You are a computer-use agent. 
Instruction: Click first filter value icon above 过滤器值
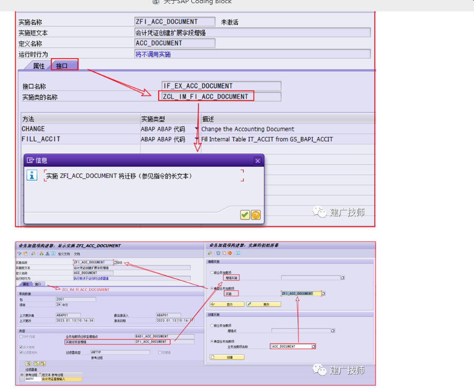(x=28, y=364)
